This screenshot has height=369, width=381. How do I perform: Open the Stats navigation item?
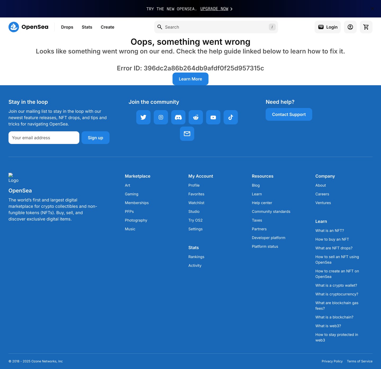point(87,27)
